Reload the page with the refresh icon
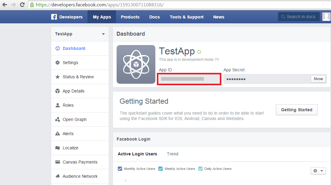 pyautogui.click(x=22, y=5)
